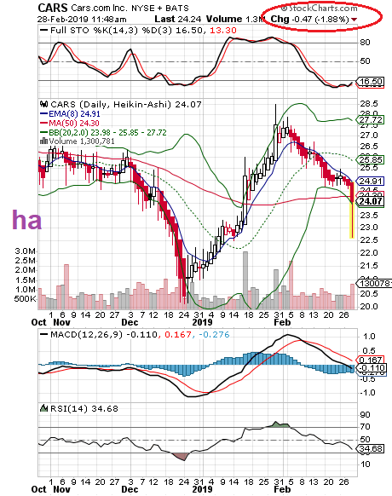392x496 pixels.
Task: Click the candlestick icon beside the CARS legend
Action: [44, 104]
